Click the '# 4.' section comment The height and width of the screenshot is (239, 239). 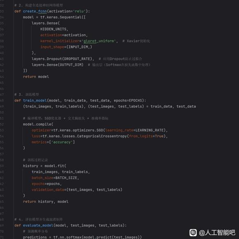38,220
